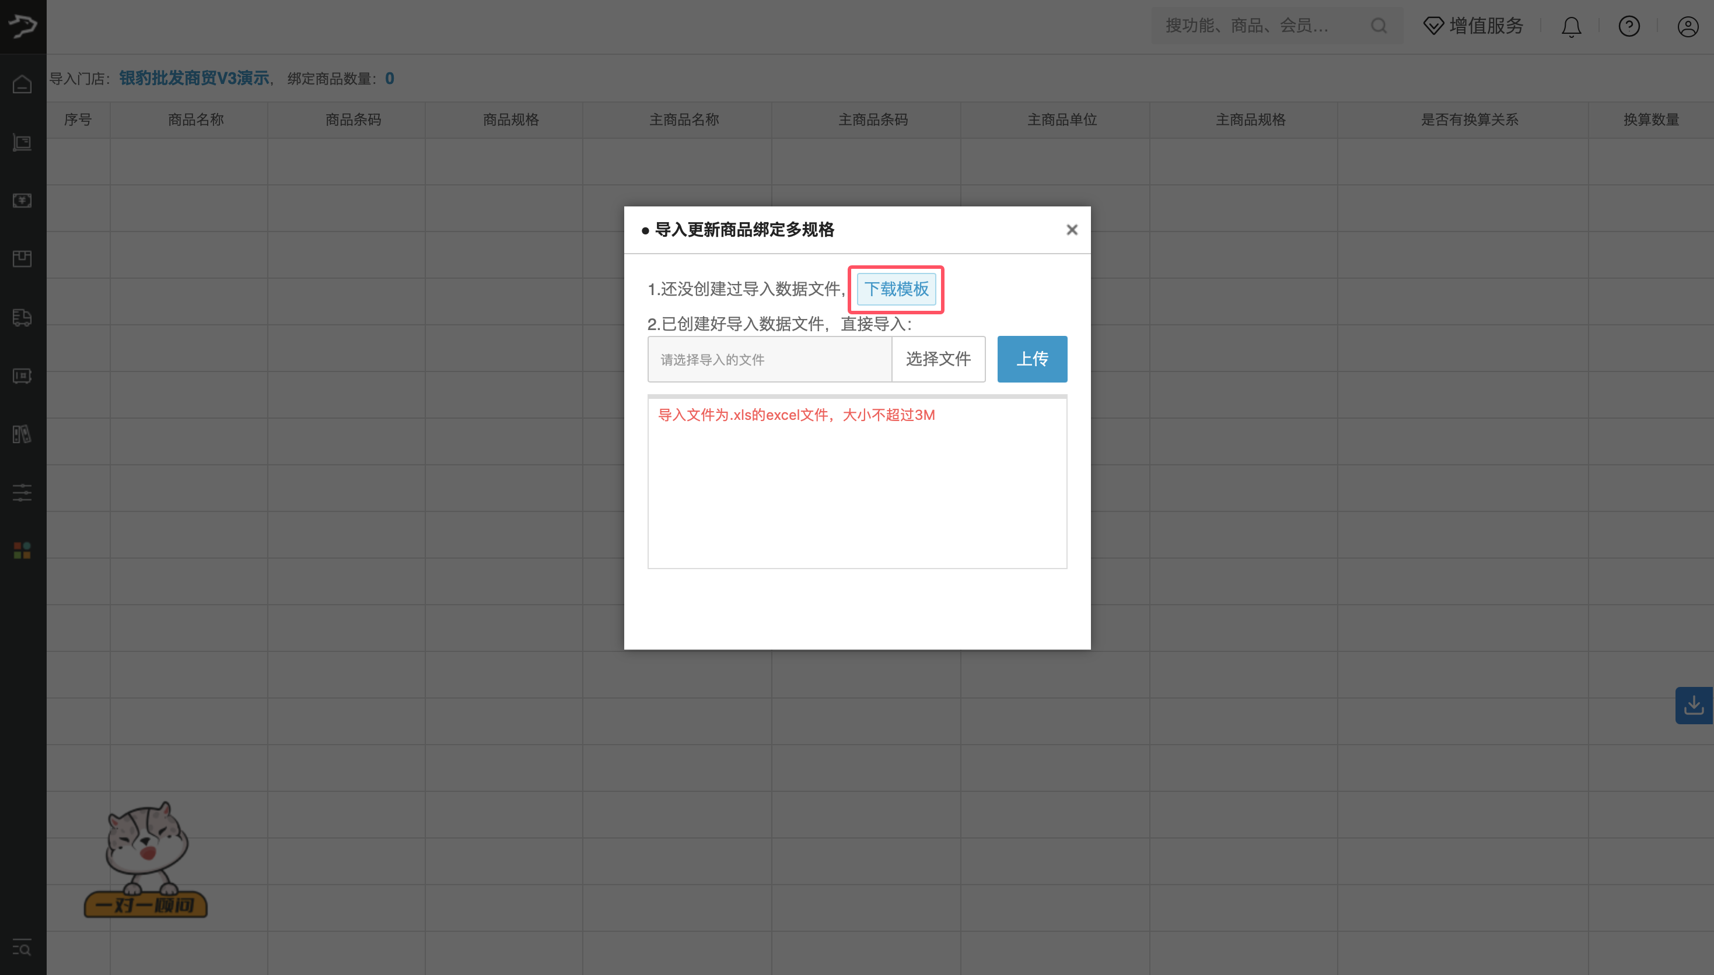Click the user account avatar icon

click(1687, 26)
